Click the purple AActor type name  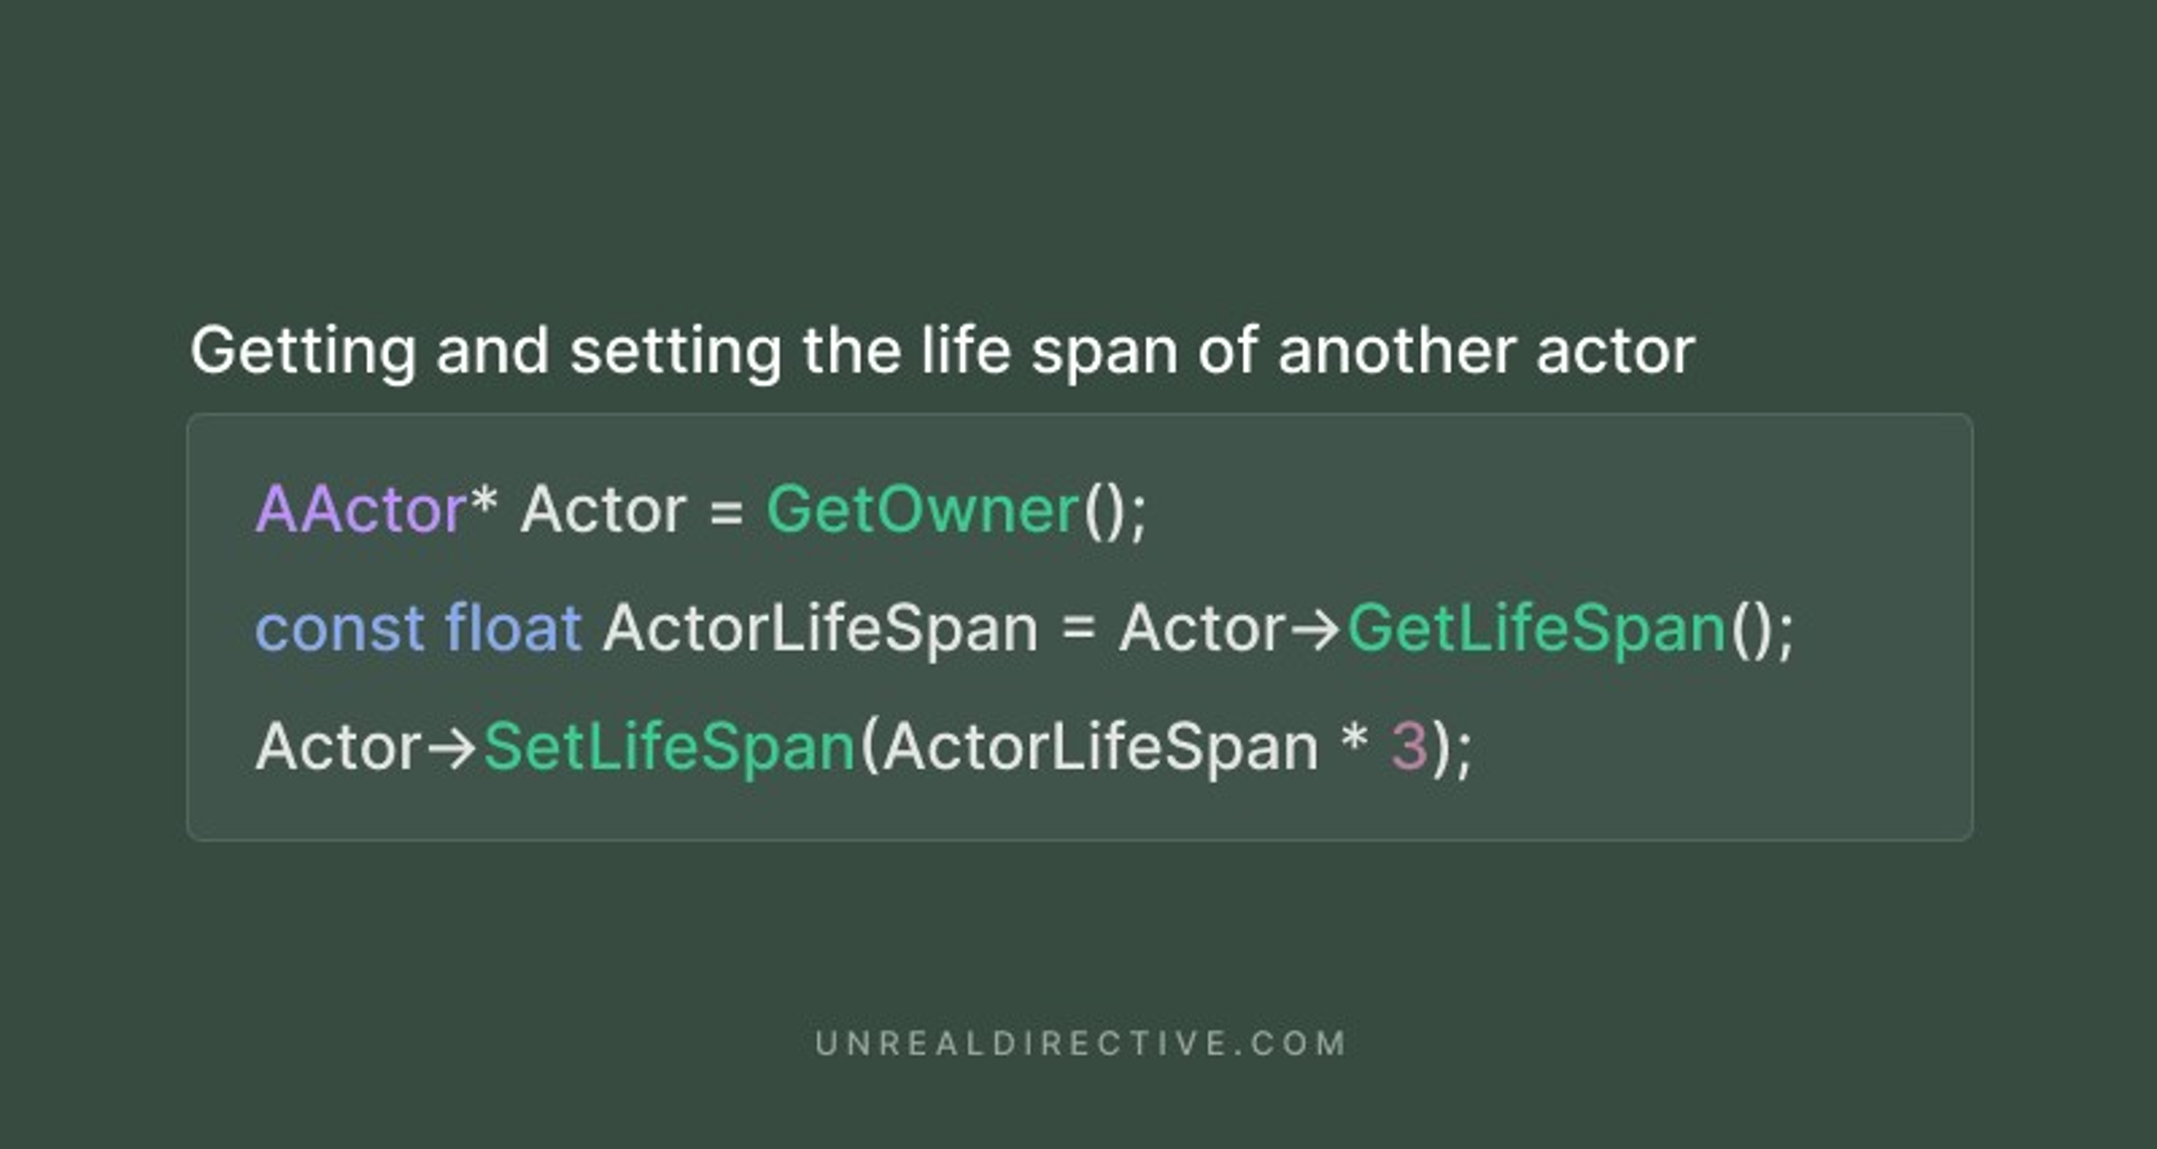click(x=360, y=509)
